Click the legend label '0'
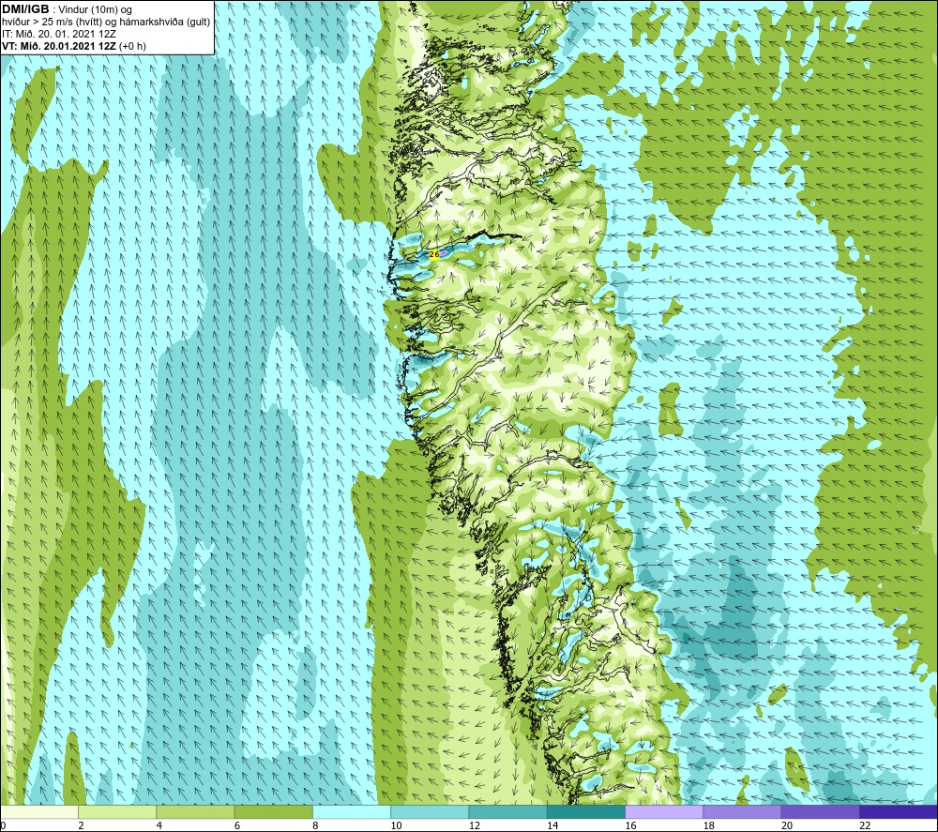 pos(4,826)
